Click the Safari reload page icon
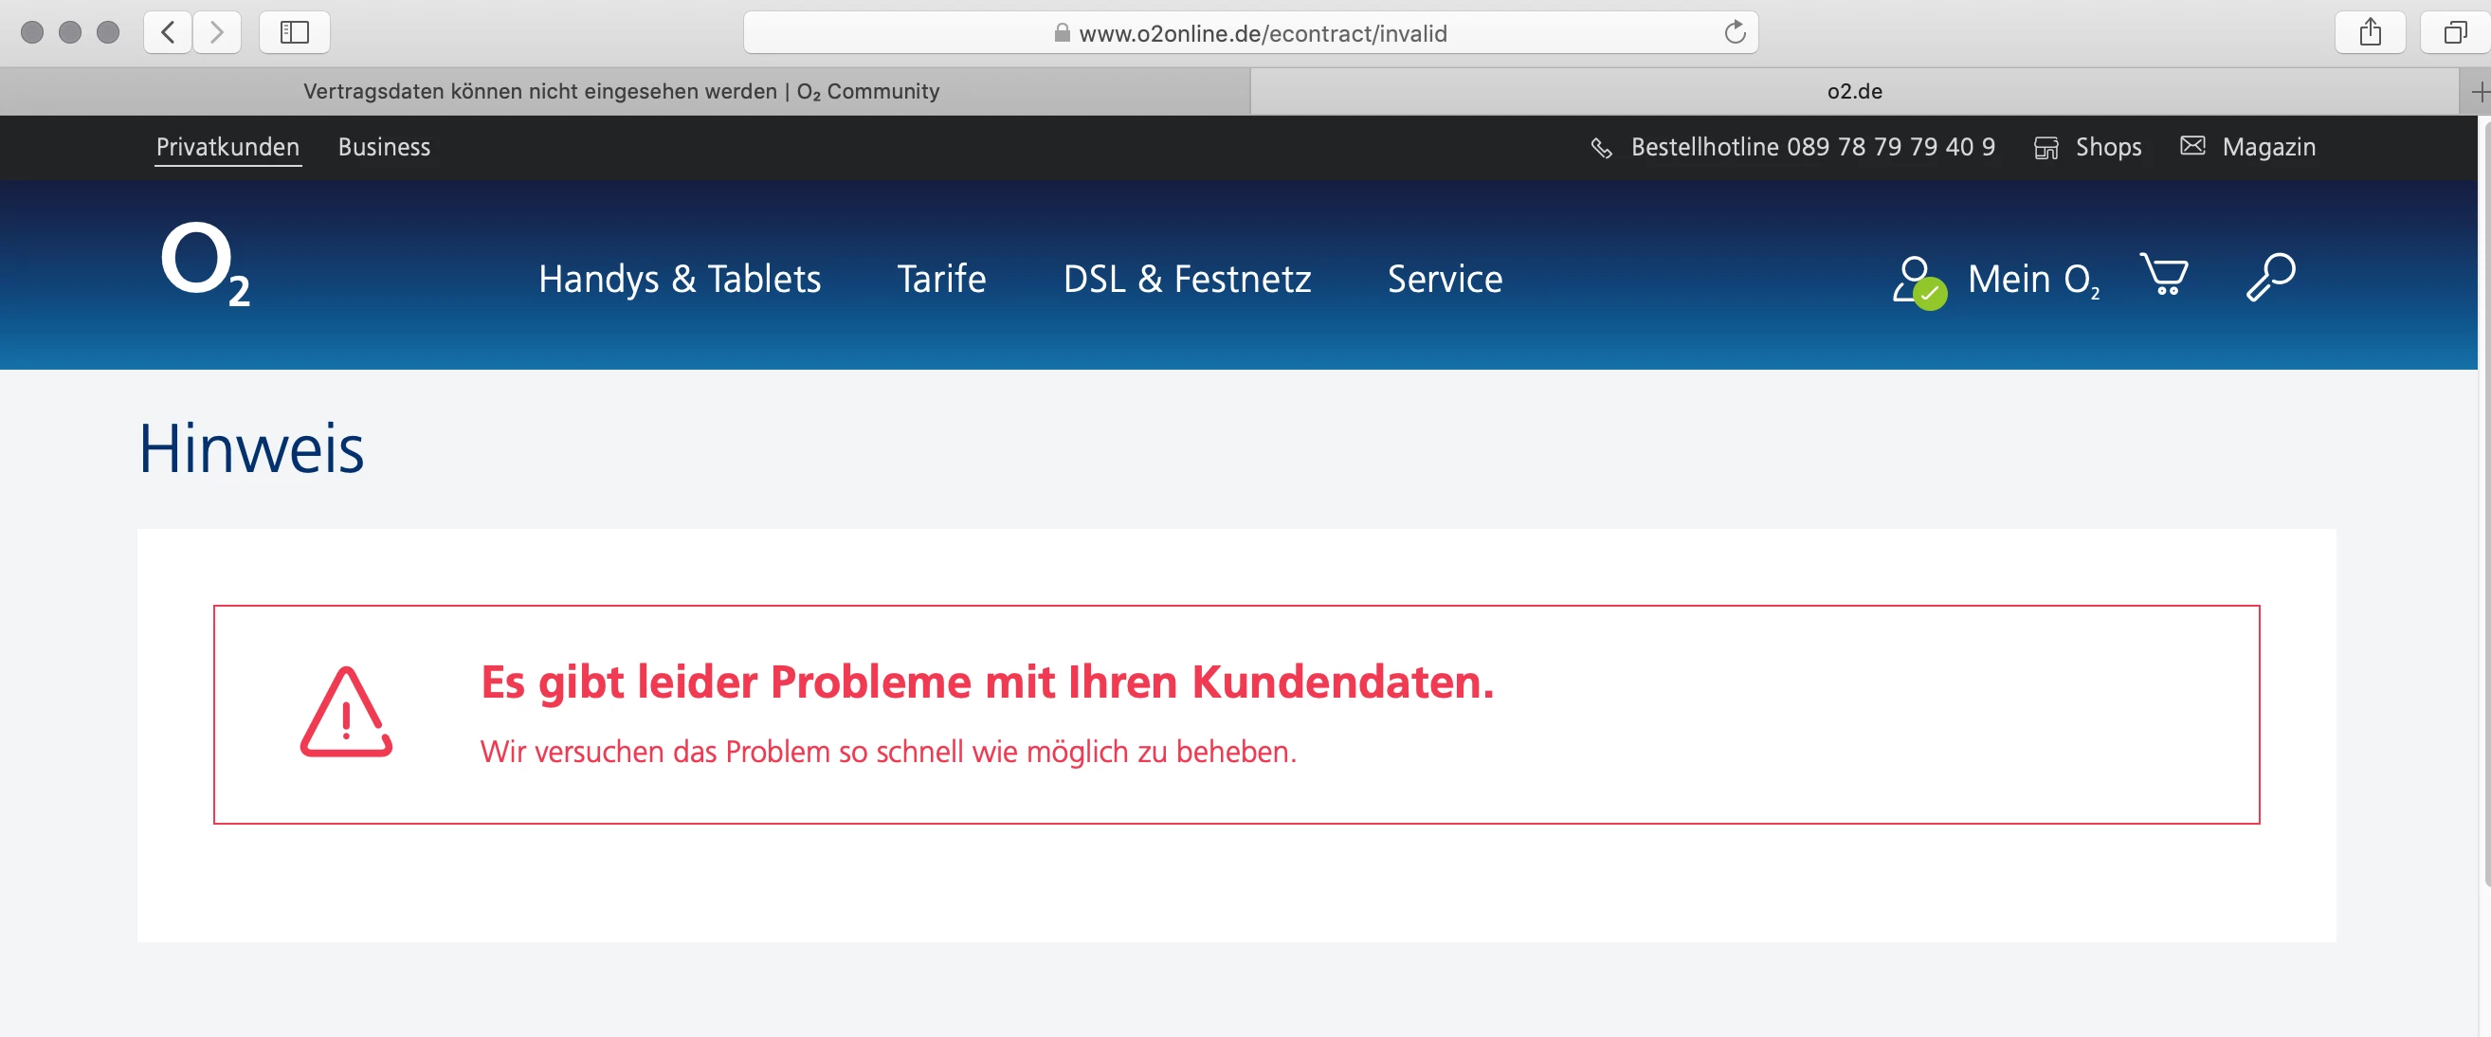The height and width of the screenshot is (1037, 2491). 1735,33
